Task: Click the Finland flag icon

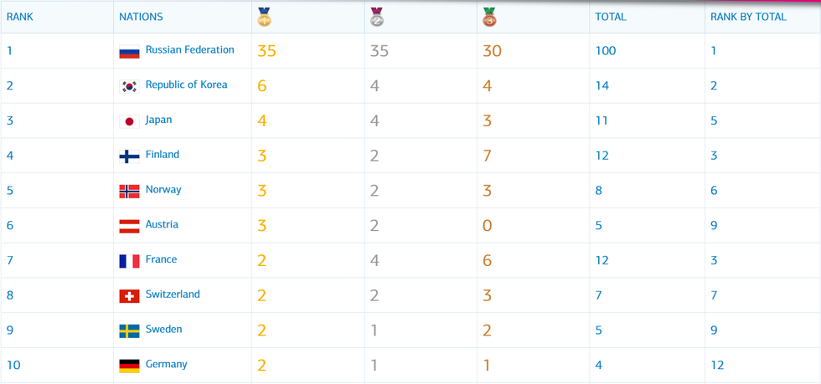Action: point(129,156)
